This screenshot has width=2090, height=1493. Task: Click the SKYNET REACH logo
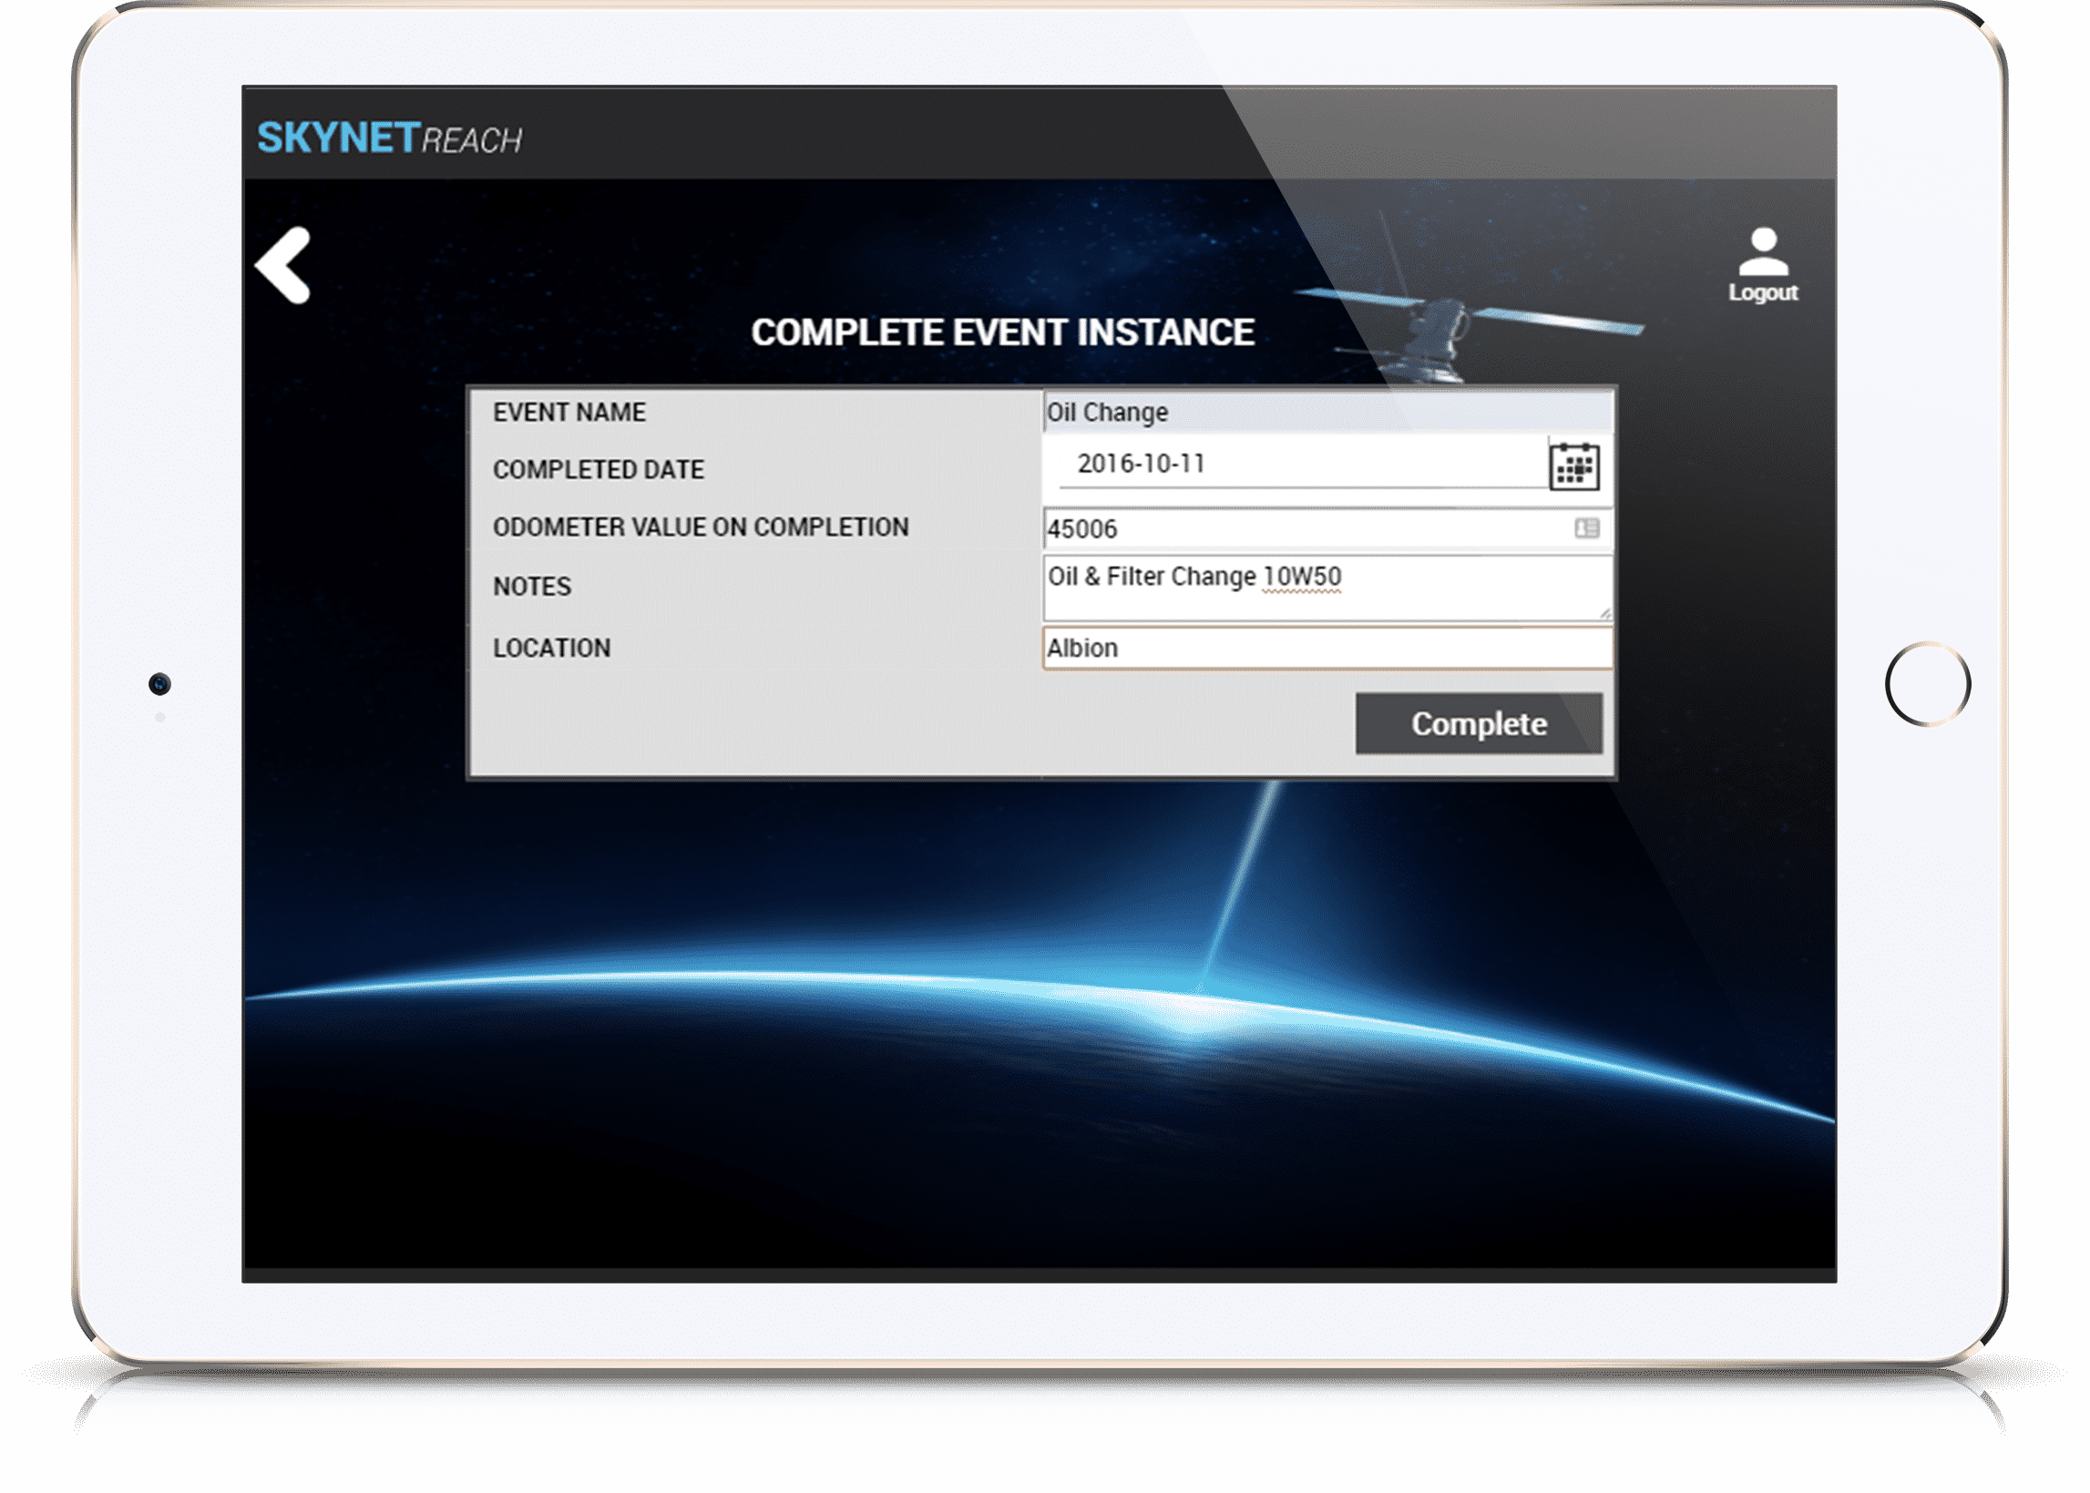[389, 138]
